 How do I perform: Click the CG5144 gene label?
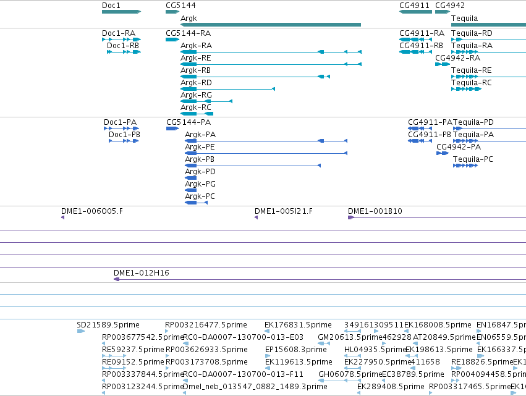pyautogui.click(x=180, y=6)
